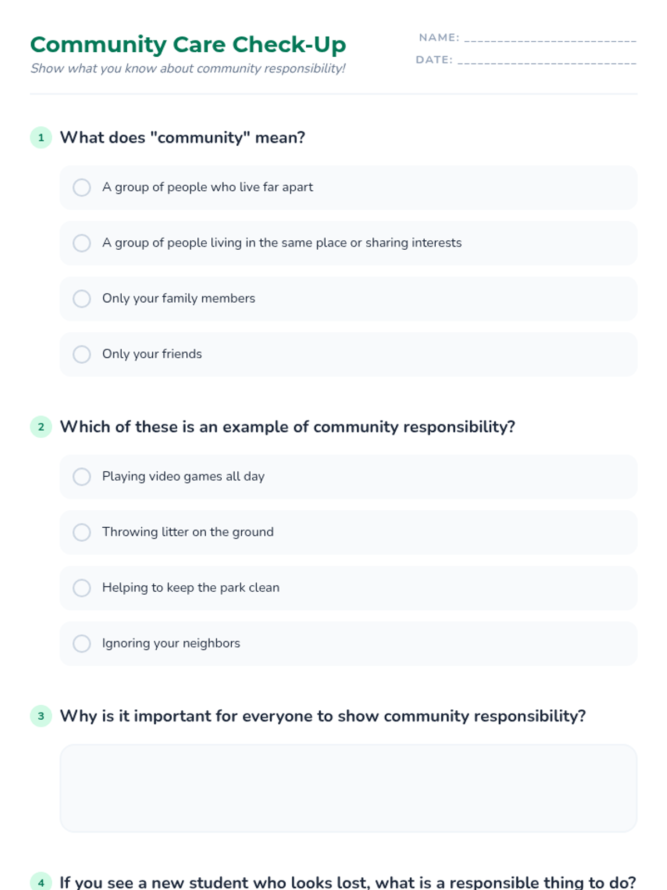
Task: Mark "Only your friends" as the answer
Action: [x=82, y=354]
